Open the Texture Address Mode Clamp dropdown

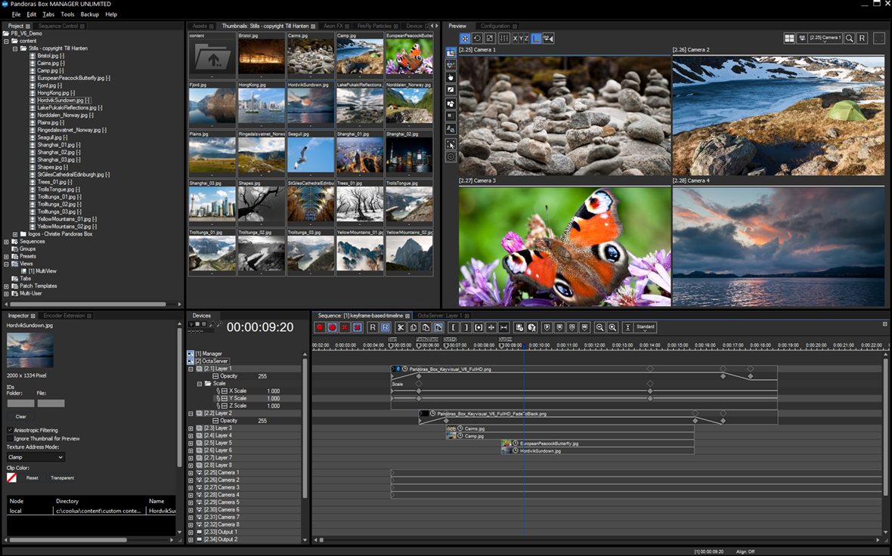(x=36, y=457)
